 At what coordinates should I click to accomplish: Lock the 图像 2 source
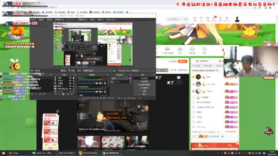coord(73,86)
